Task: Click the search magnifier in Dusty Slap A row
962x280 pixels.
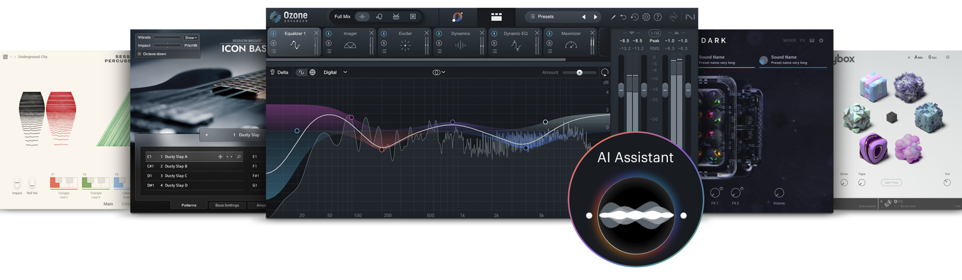Action: point(239,156)
